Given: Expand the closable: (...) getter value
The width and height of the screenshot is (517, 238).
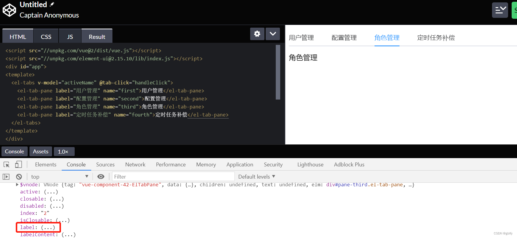Looking at the screenshot, I should click(x=57, y=199).
